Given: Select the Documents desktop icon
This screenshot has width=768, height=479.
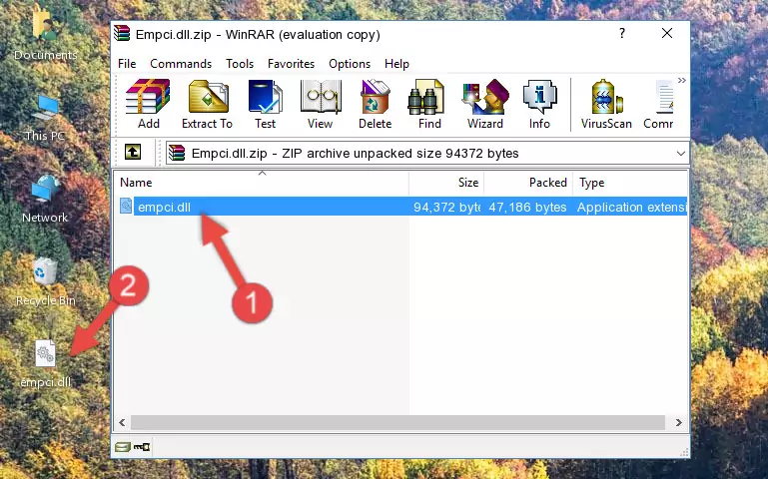Looking at the screenshot, I should pos(45,35).
